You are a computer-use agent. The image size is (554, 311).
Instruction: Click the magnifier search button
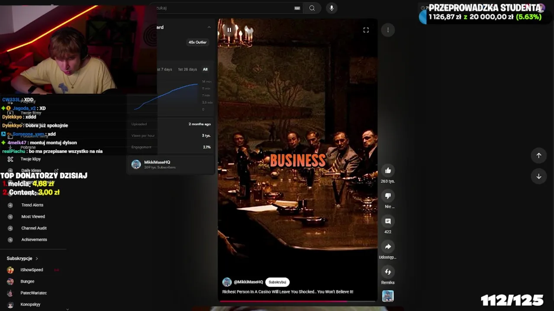pyautogui.click(x=312, y=8)
